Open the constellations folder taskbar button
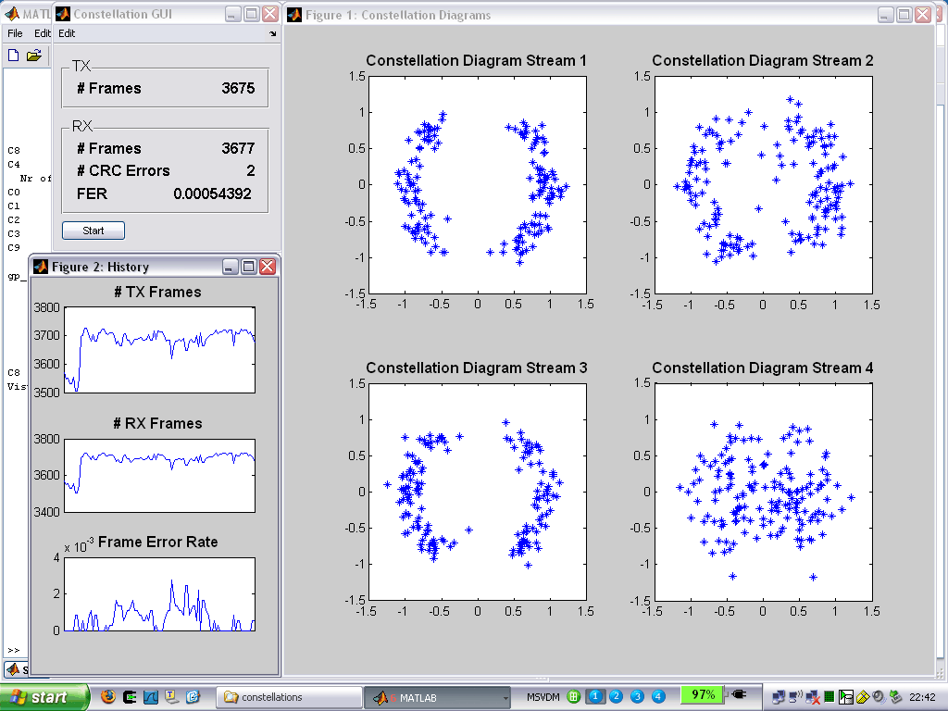This screenshot has height=711, width=948. point(292,697)
